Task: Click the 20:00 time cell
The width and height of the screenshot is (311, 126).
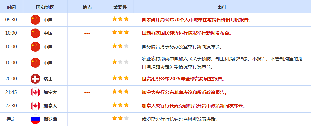Action: pyautogui.click(x=11, y=79)
